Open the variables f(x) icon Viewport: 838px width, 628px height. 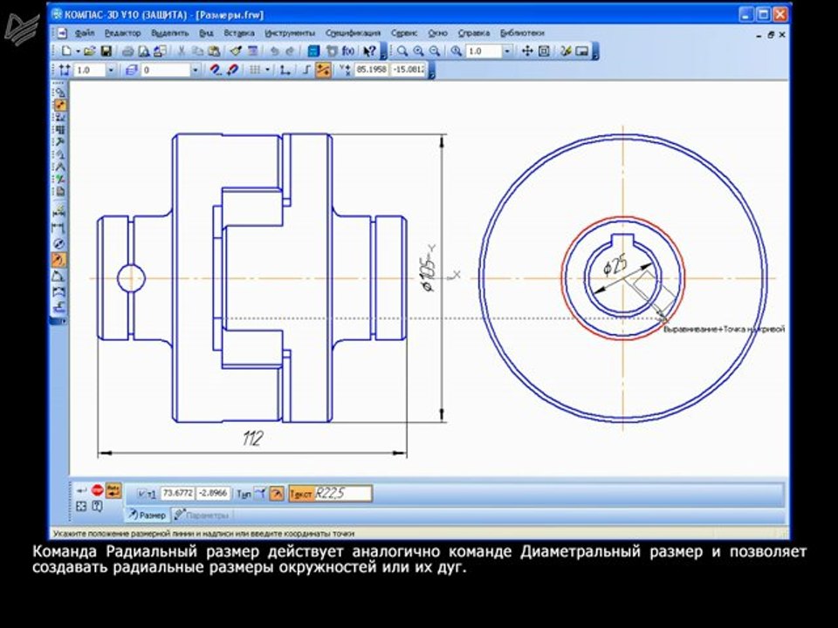(x=347, y=51)
